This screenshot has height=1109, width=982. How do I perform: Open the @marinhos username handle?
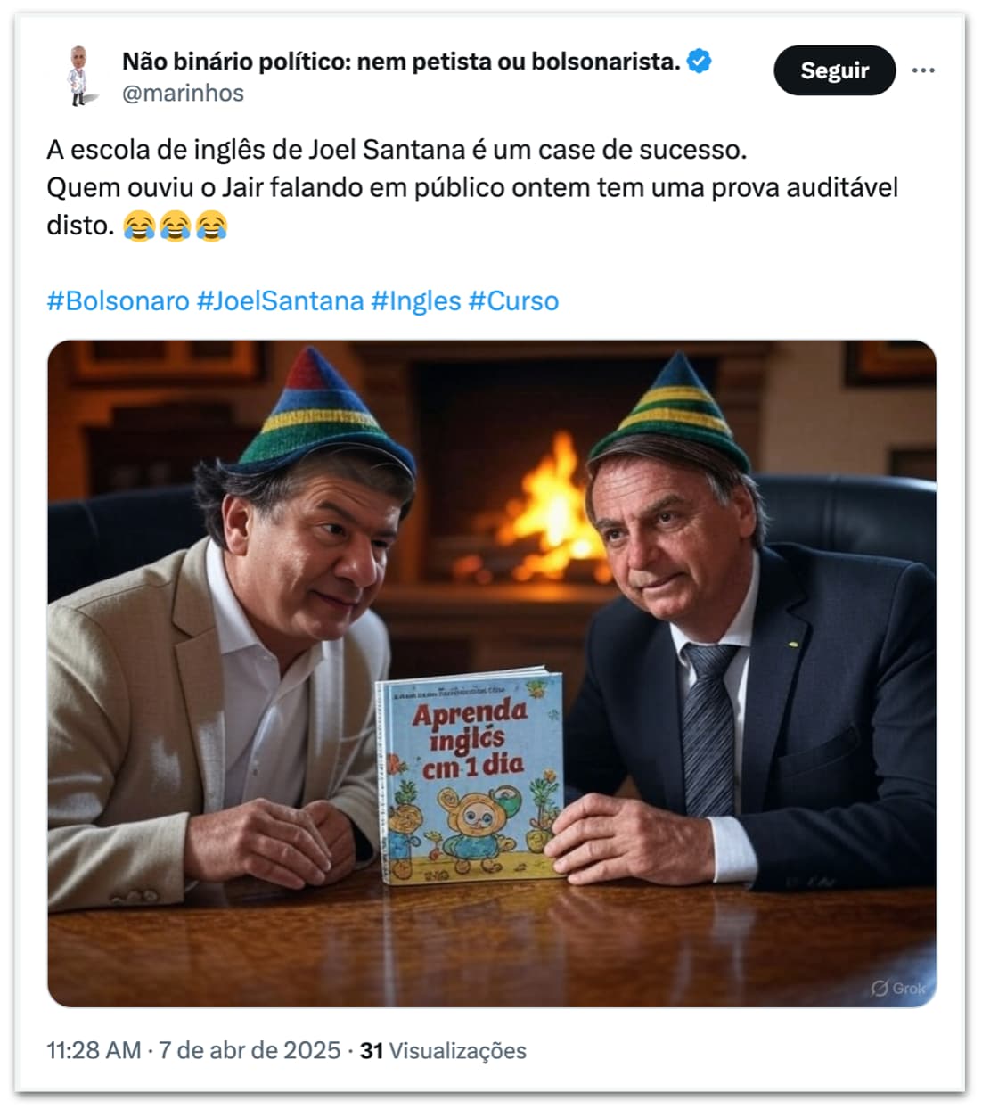point(182,92)
